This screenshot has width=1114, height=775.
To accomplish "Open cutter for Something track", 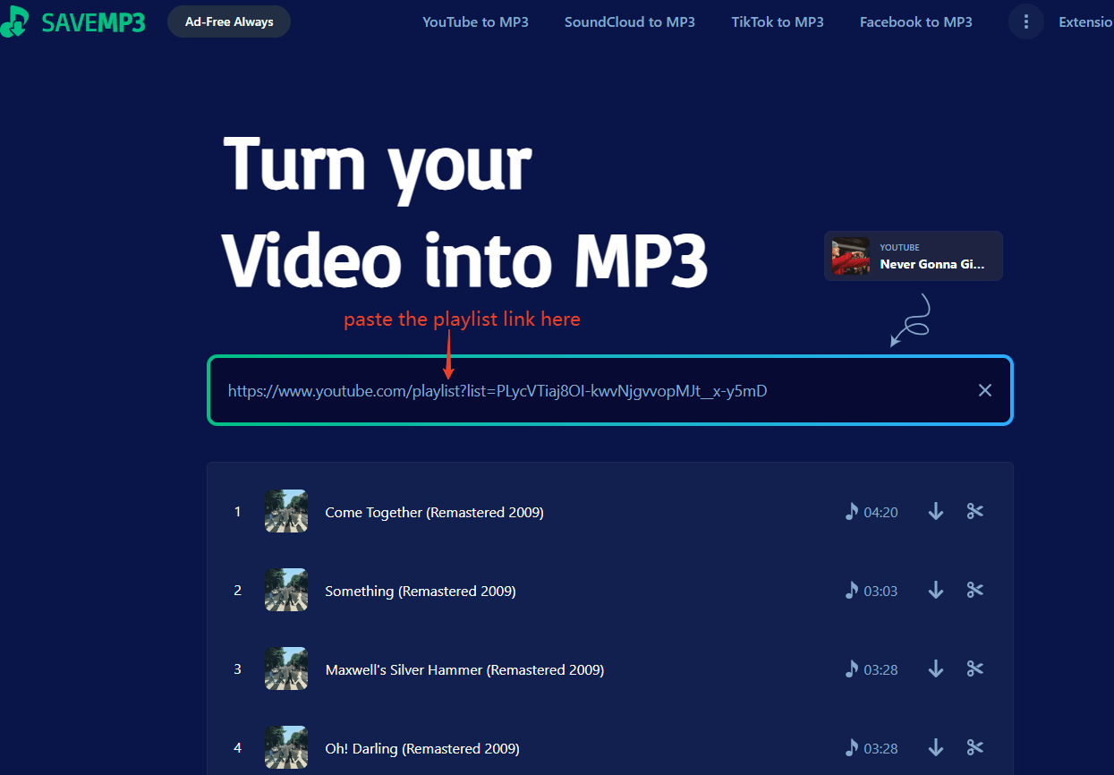I will pyautogui.click(x=974, y=591).
